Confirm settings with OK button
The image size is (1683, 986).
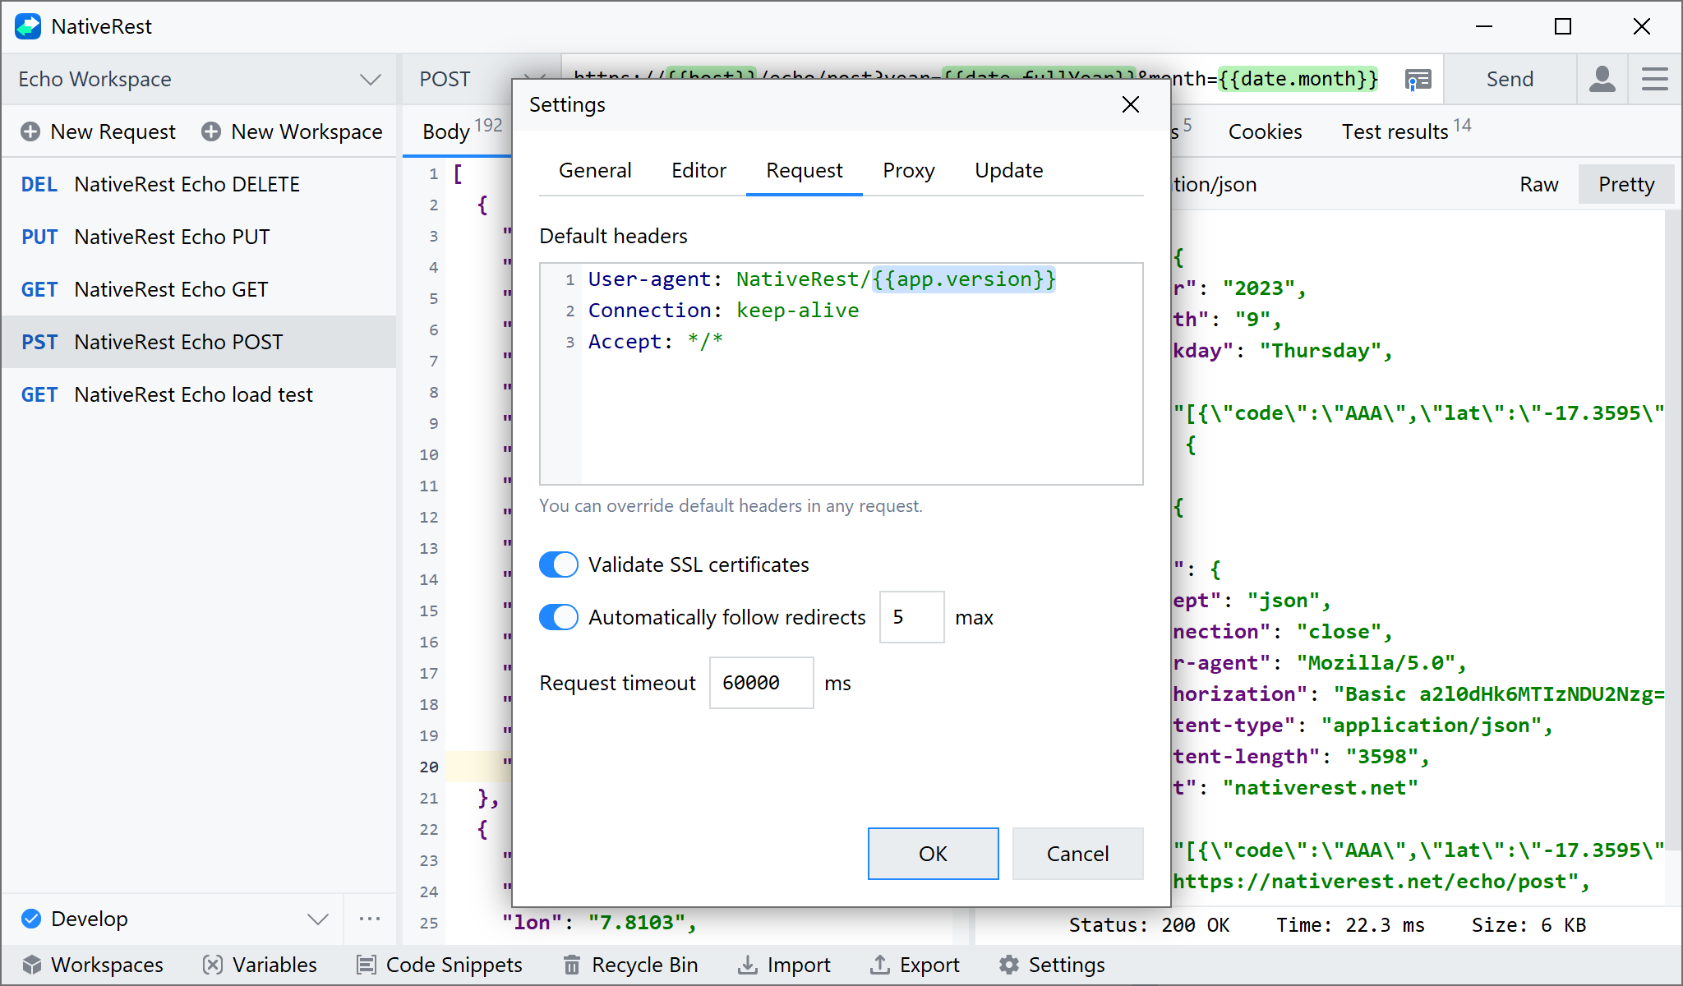point(934,854)
